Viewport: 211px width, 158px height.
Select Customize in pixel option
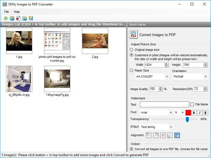[x=131, y=55]
